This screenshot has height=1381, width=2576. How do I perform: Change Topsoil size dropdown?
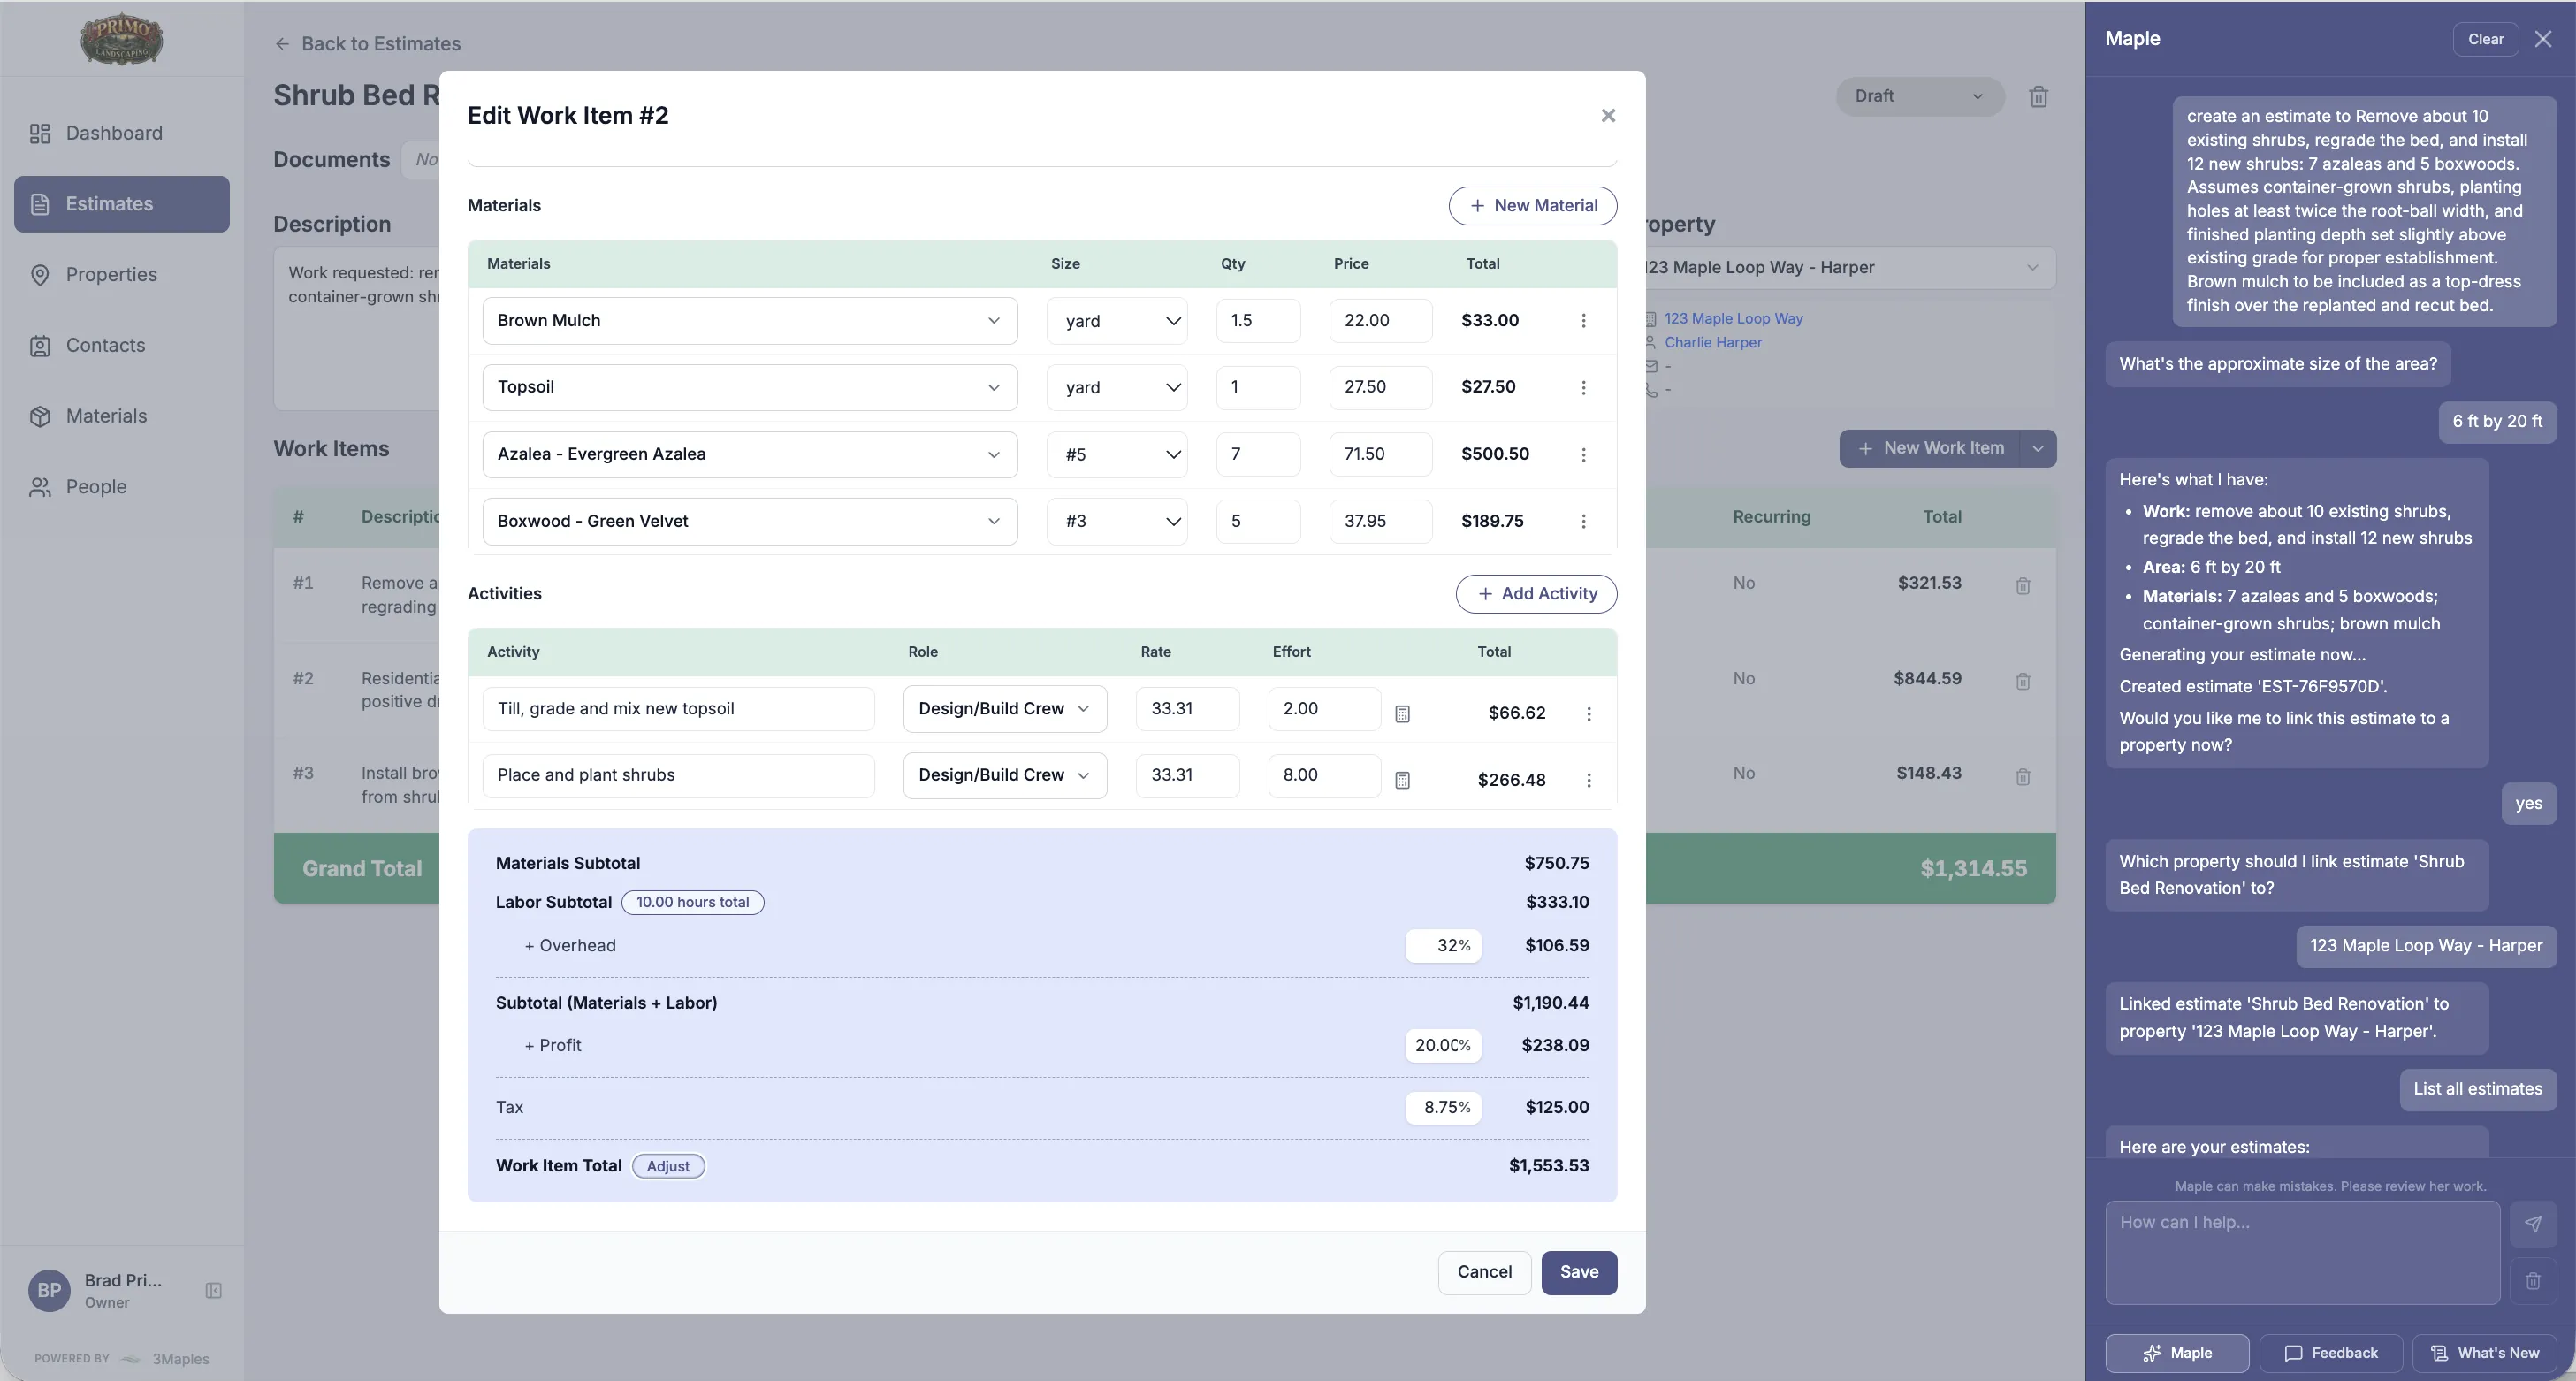1116,387
